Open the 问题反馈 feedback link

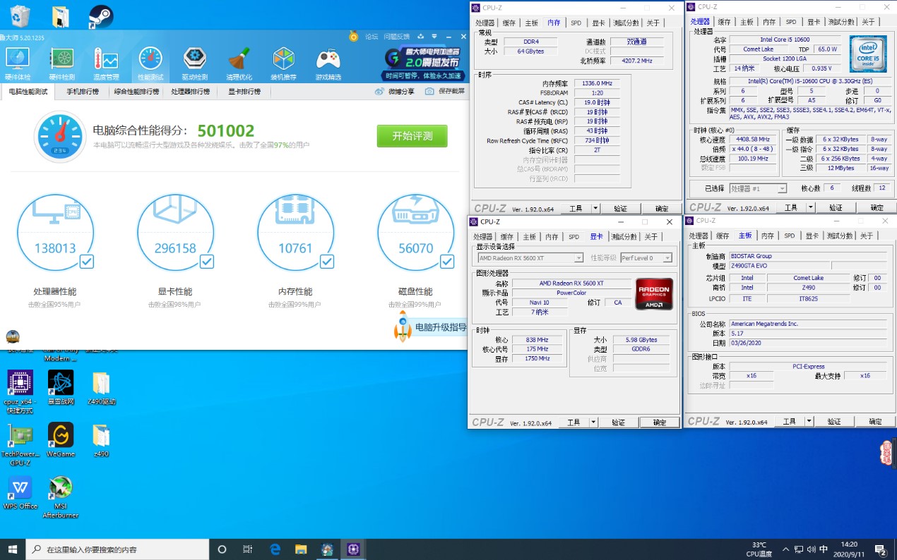coord(396,36)
